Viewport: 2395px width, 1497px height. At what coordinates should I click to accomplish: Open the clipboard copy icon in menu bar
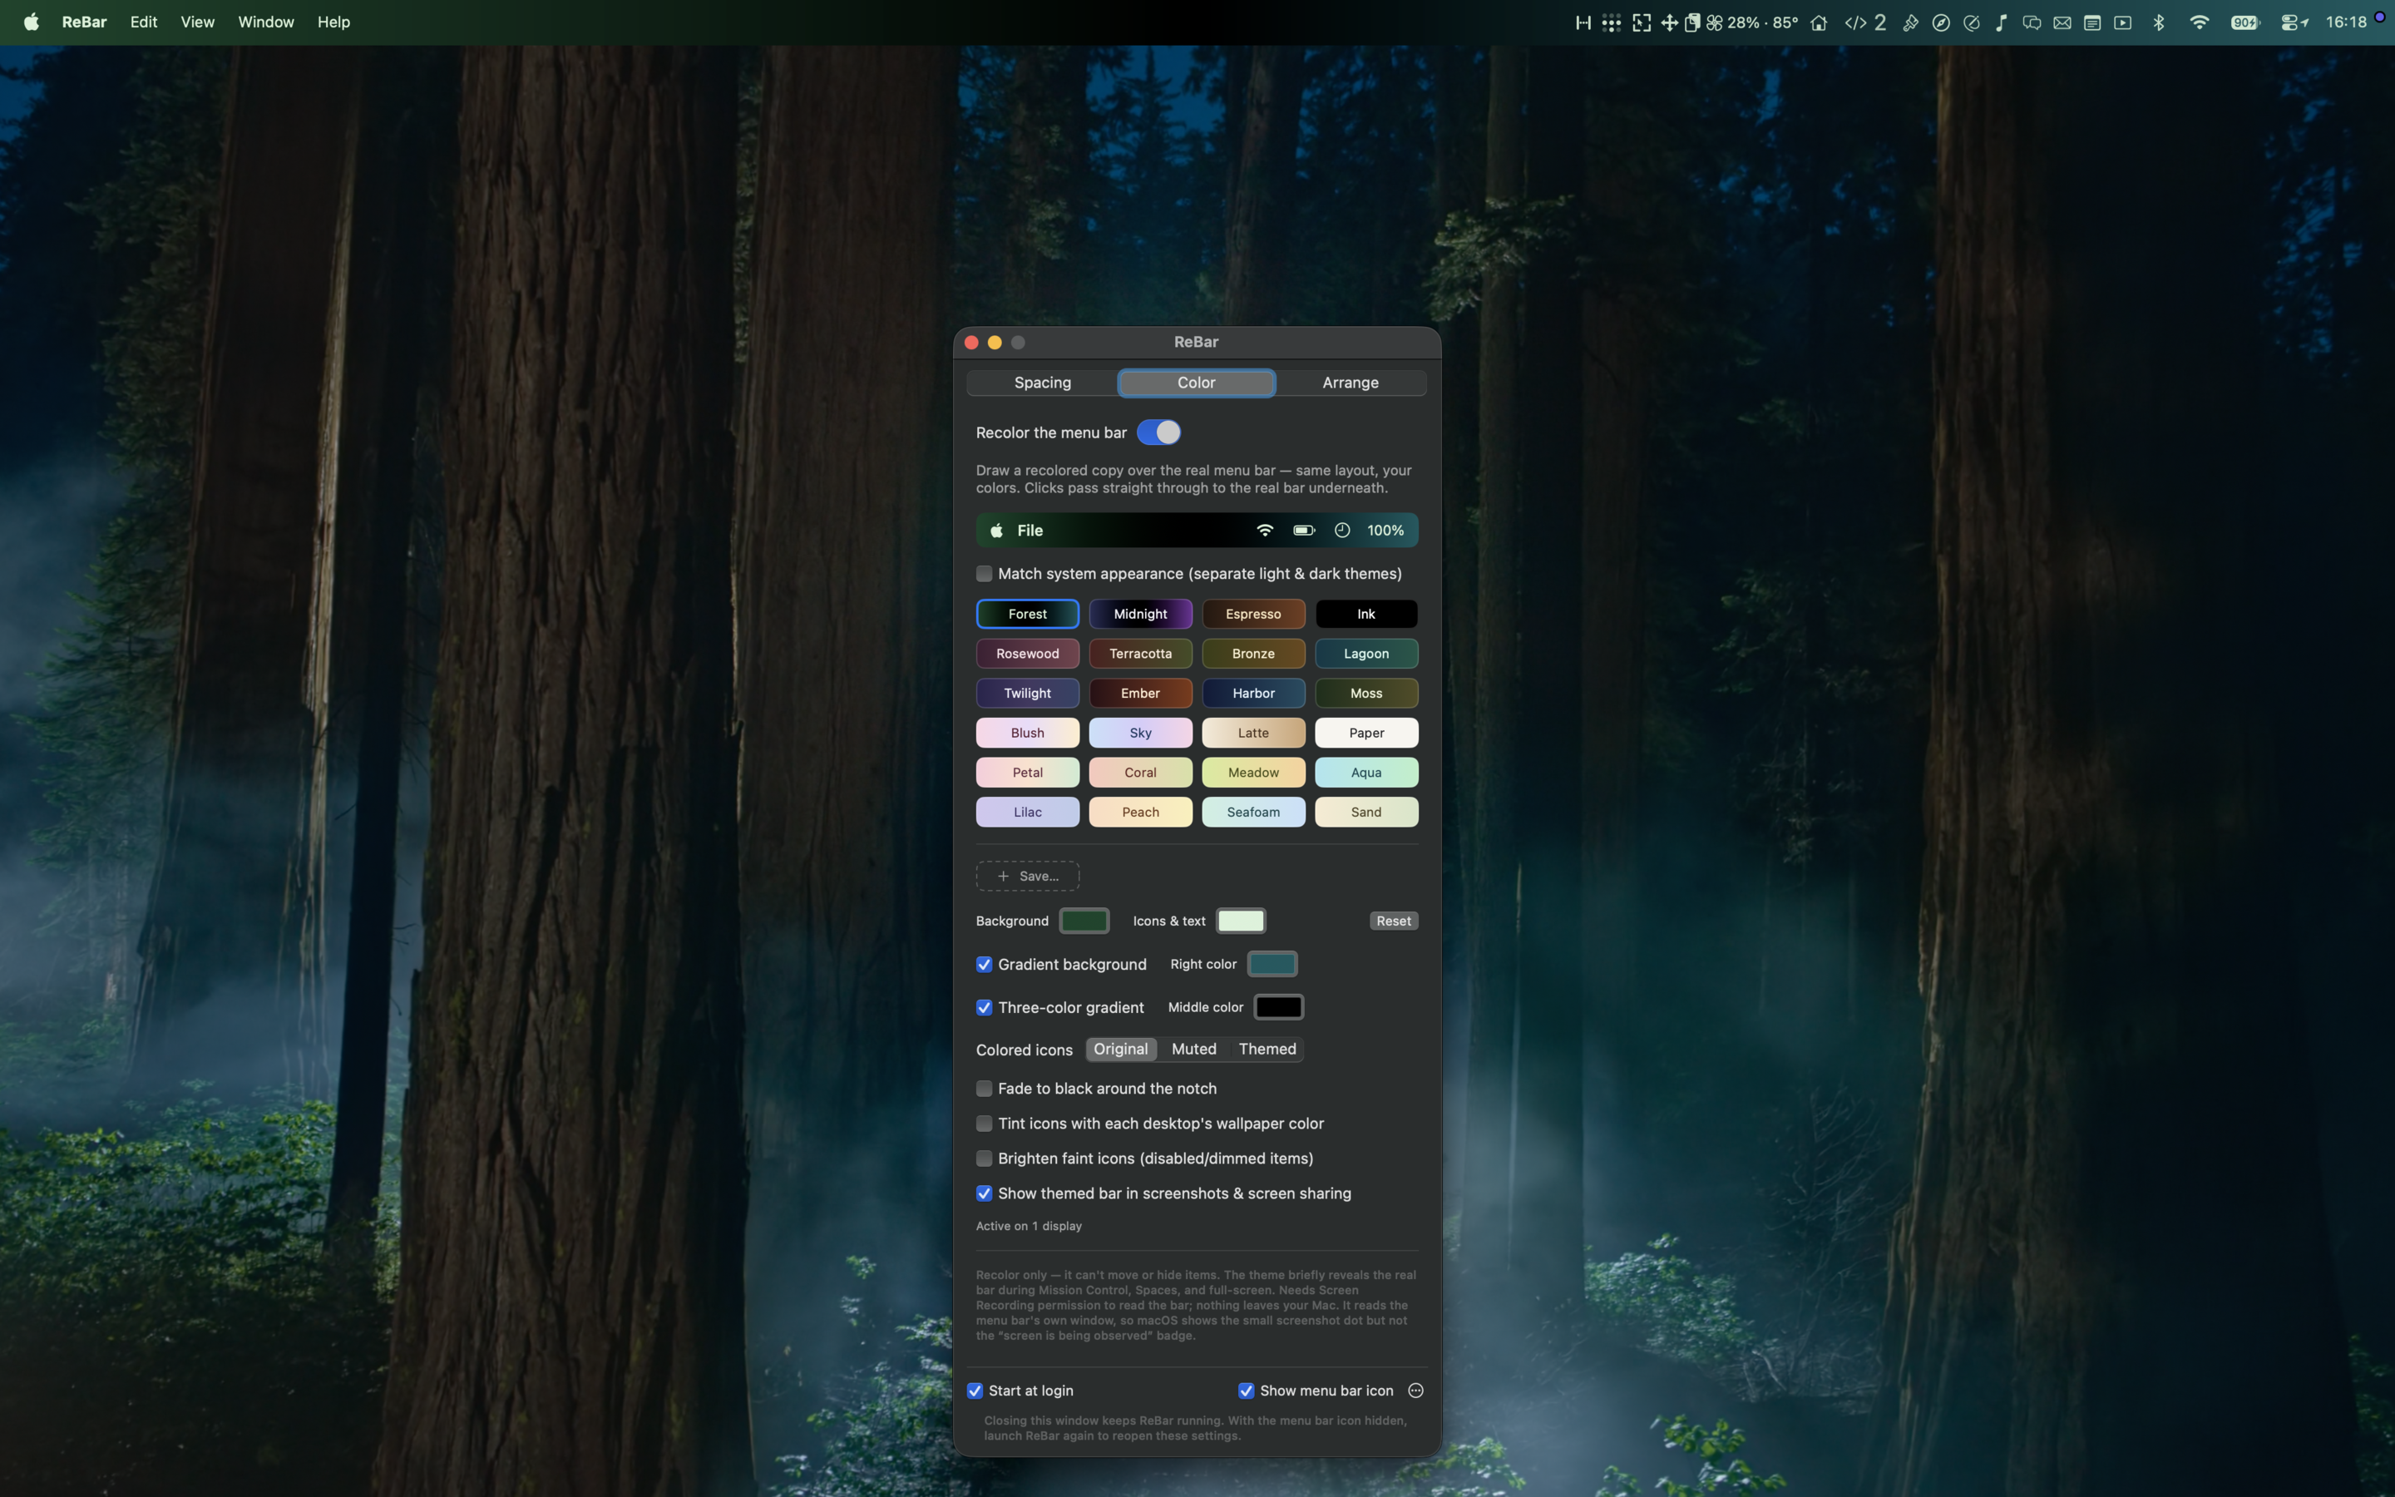pos(1691,22)
